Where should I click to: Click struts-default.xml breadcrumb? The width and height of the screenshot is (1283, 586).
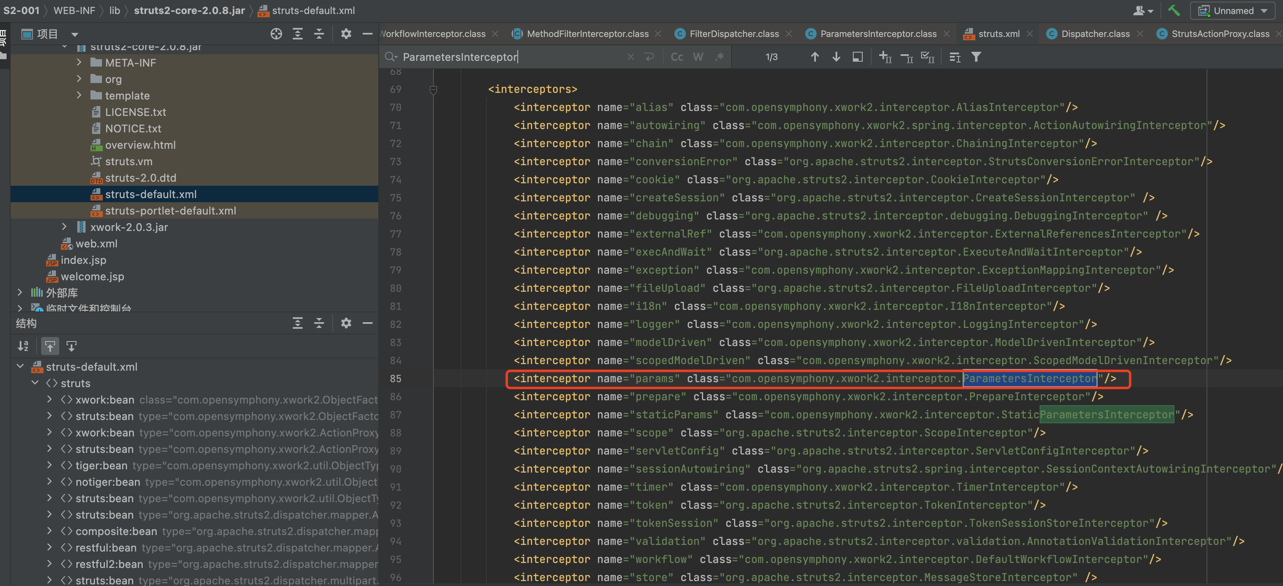pos(306,10)
